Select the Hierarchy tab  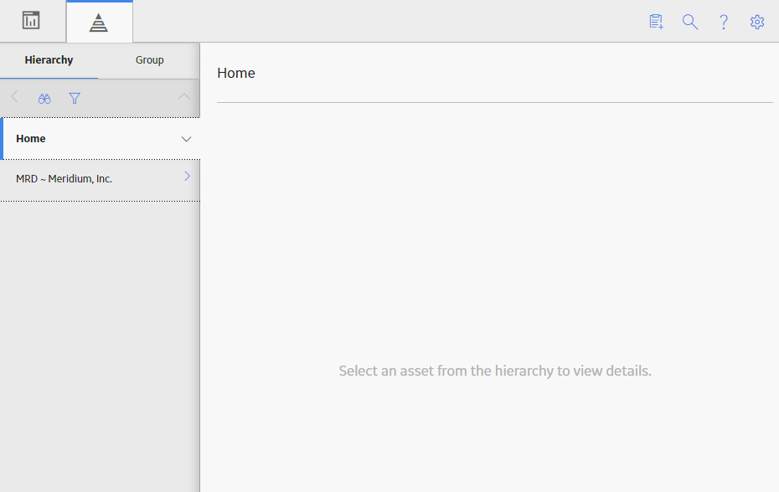click(x=49, y=60)
